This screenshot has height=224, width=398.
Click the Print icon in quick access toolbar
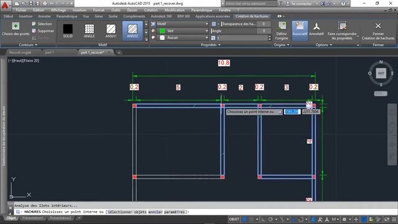point(45,4)
